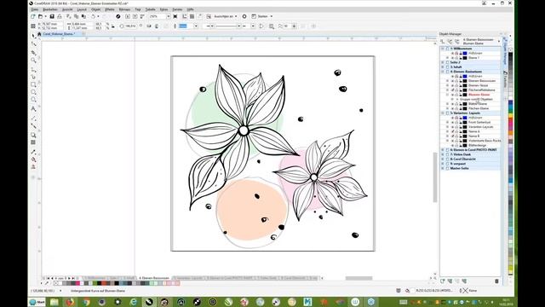Open the Datei menu
545x307 pixels.
pyautogui.click(x=35, y=9)
